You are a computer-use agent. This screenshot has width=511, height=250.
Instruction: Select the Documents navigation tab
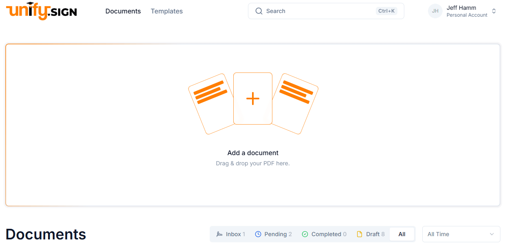[123, 11]
